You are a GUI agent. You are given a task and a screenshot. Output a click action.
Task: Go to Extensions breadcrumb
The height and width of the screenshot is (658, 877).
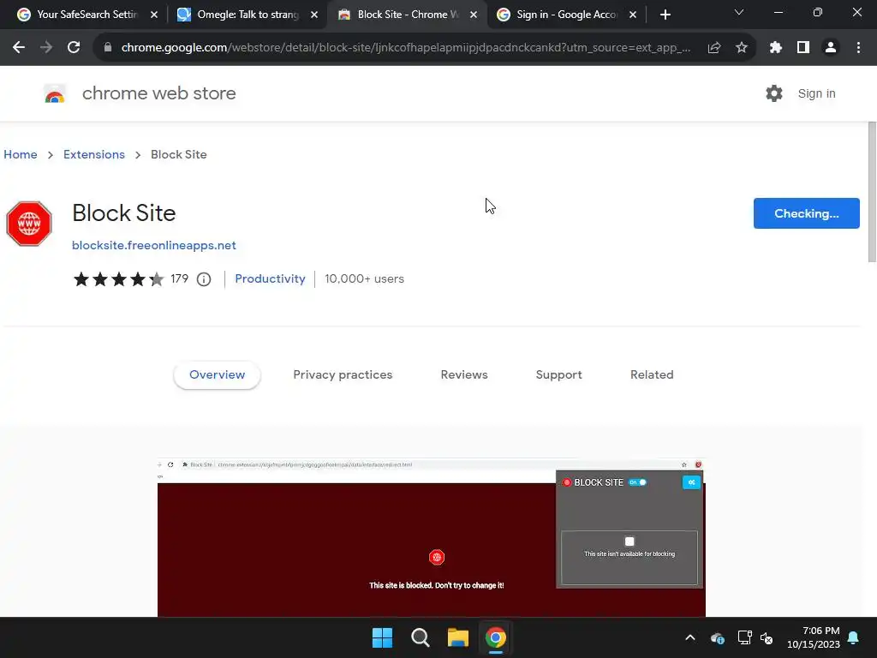coord(94,154)
